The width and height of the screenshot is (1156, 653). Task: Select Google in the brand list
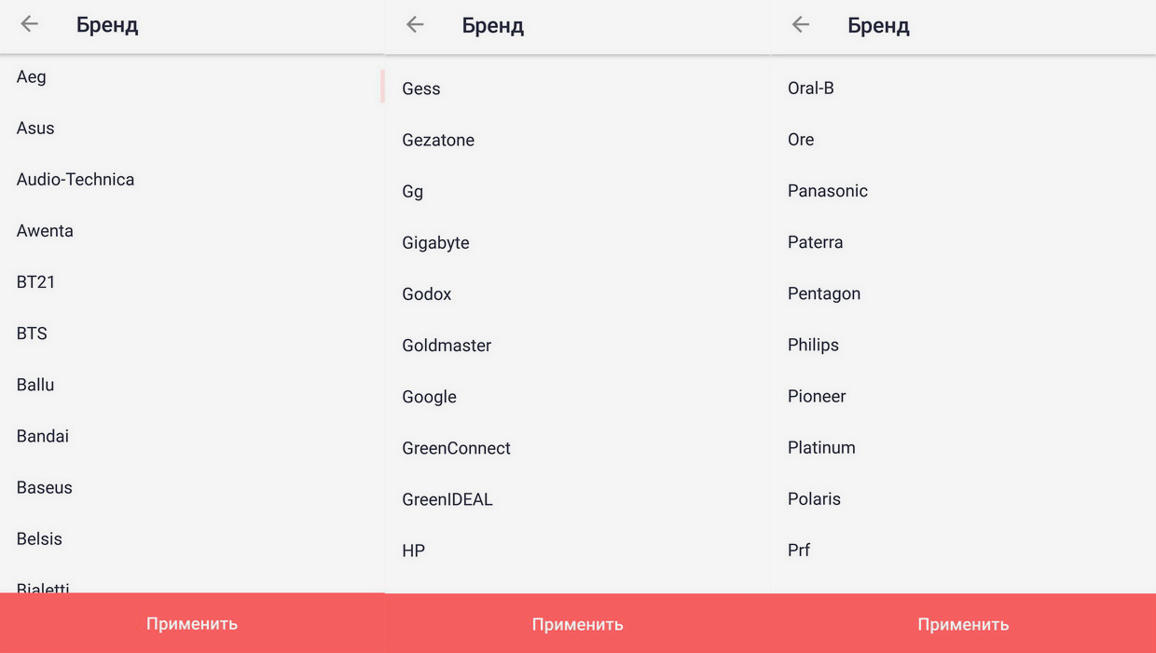429,397
